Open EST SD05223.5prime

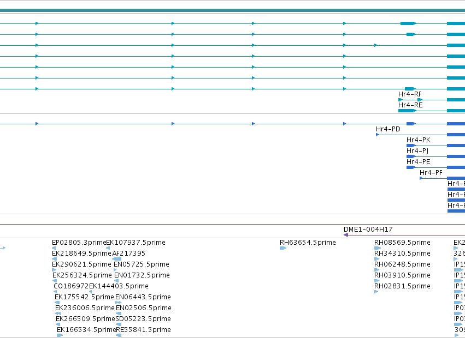click(x=143, y=319)
